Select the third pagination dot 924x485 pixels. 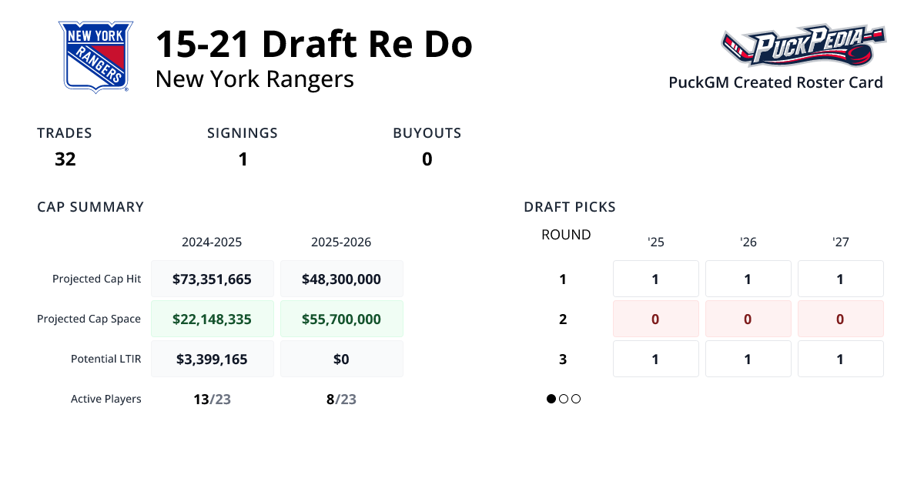coord(575,399)
